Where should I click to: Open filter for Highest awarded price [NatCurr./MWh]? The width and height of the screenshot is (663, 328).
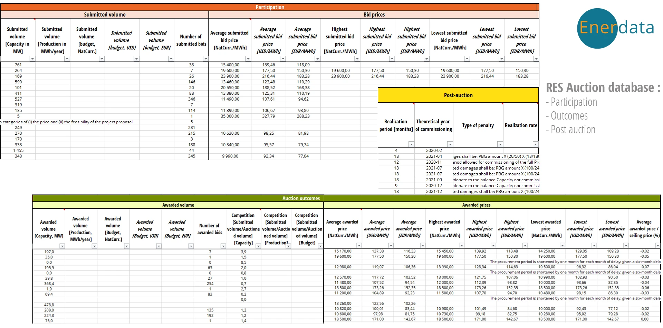(461, 245)
